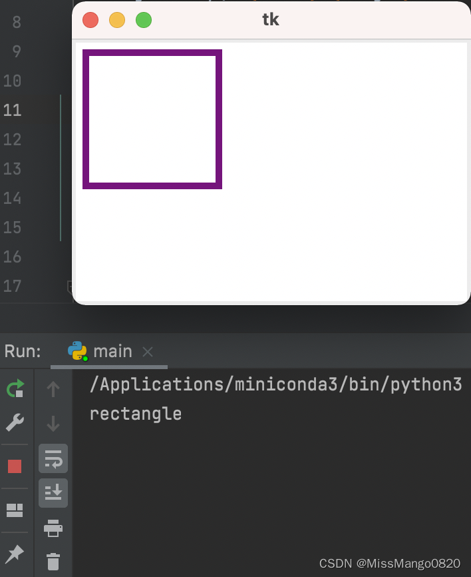Maximize the tk window with green button

144,20
